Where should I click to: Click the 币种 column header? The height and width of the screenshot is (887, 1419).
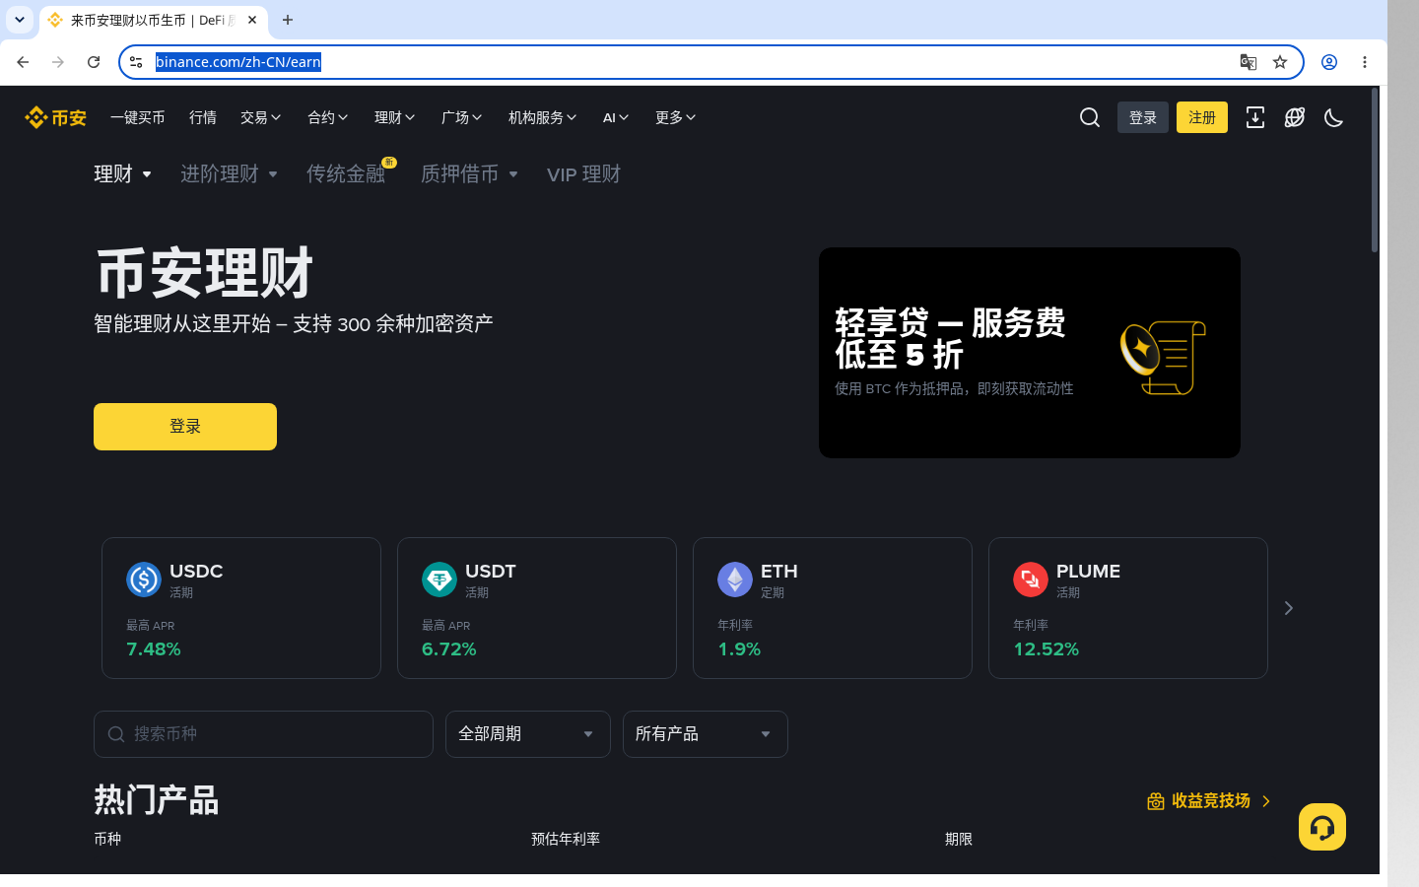[107, 839]
